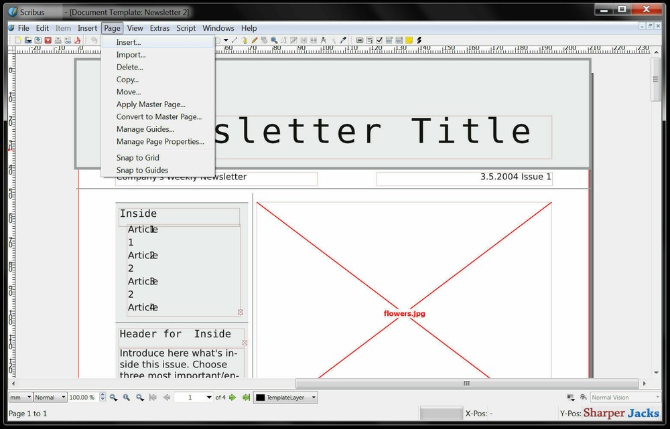Select the Insert Bezier Curve tool
The image size is (670, 429).
point(244,39)
